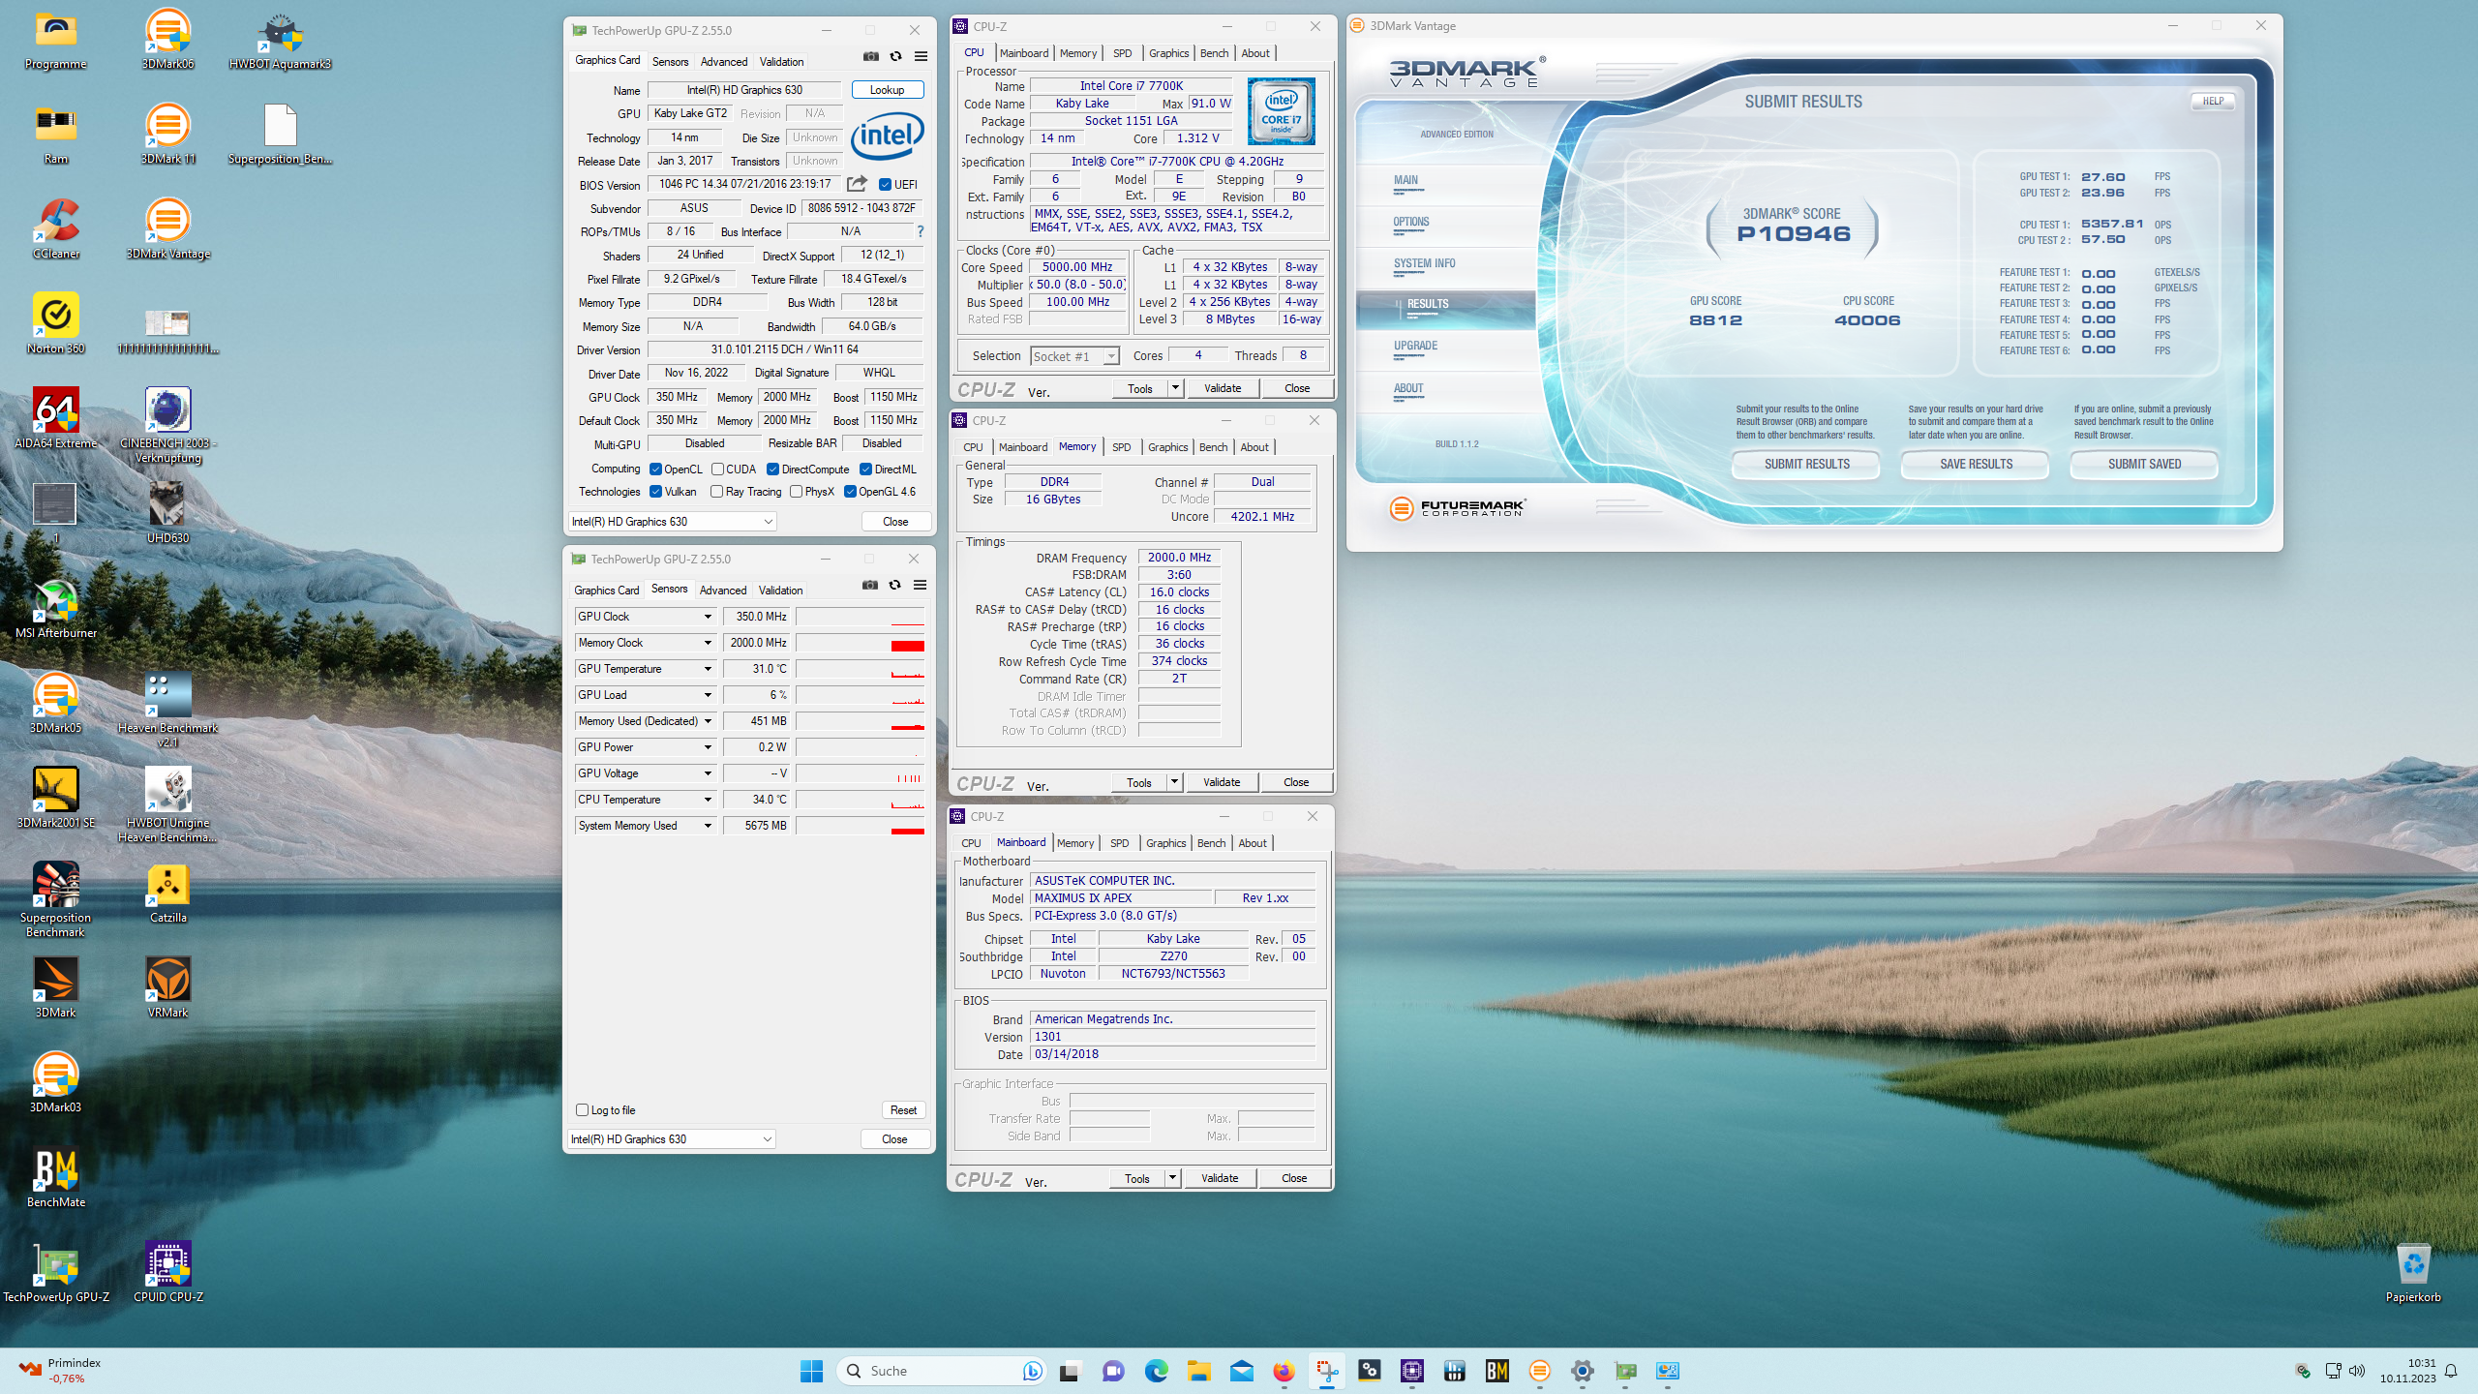This screenshot has width=2478, height=1394.
Task: Switch to Bench tab in top CPU-Z window
Action: [1214, 53]
